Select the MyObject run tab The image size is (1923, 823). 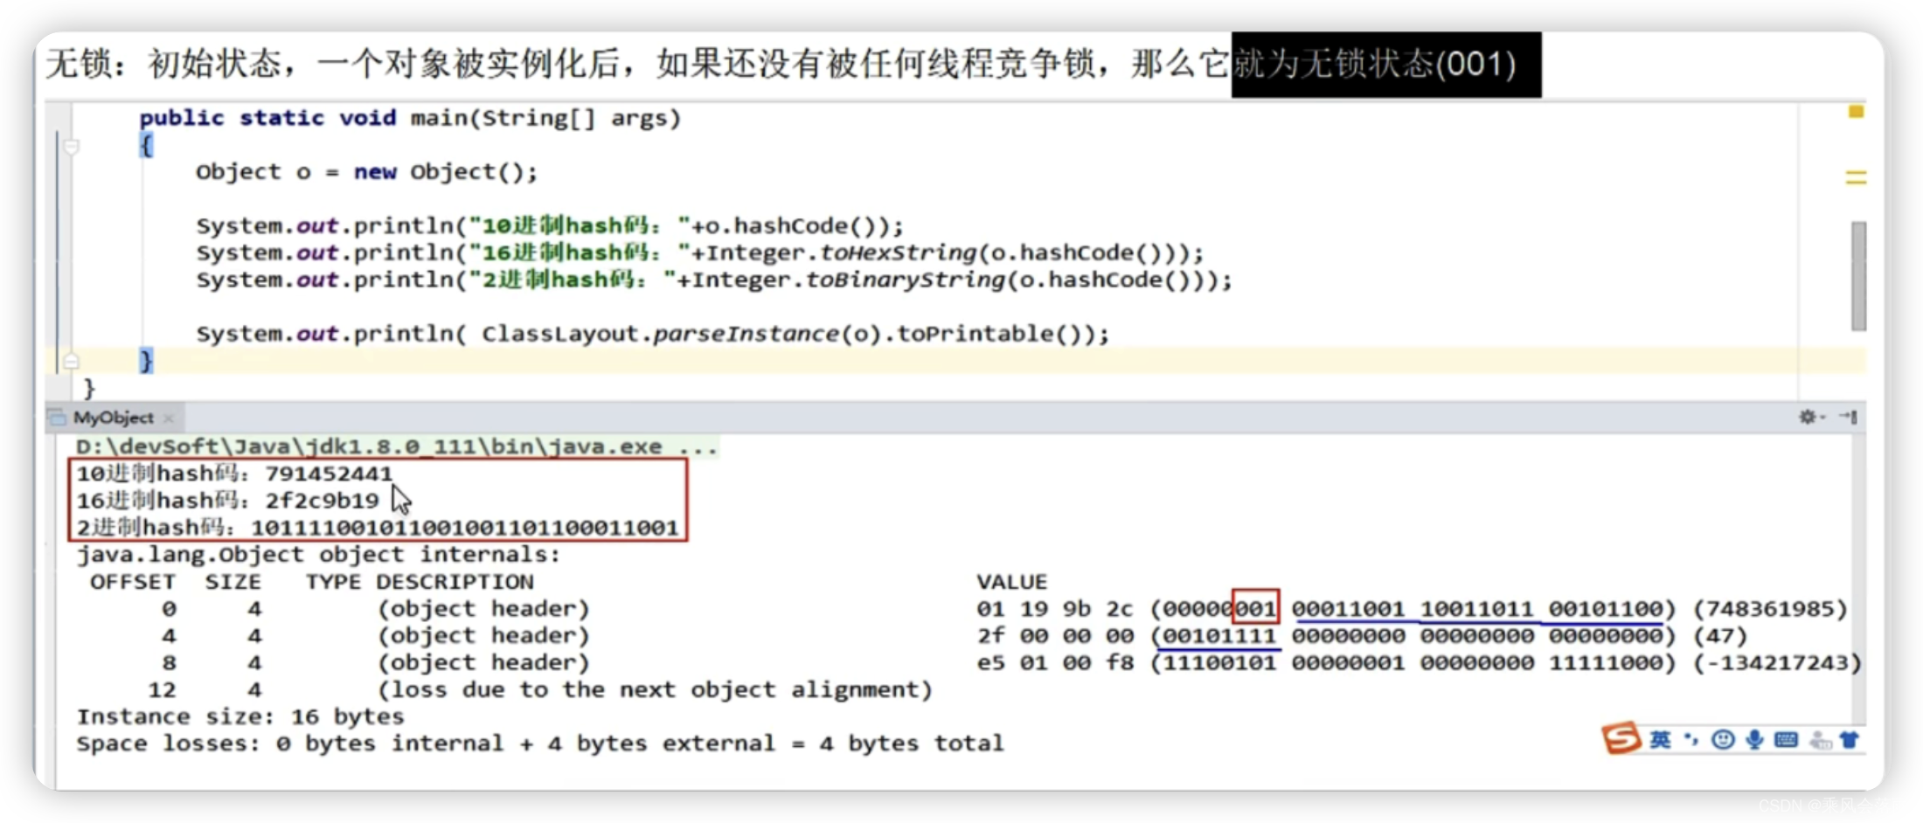pyautogui.click(x=113, y=418)
